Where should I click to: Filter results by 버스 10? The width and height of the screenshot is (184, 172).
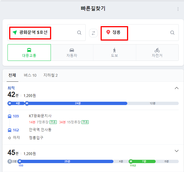[30, 75]
